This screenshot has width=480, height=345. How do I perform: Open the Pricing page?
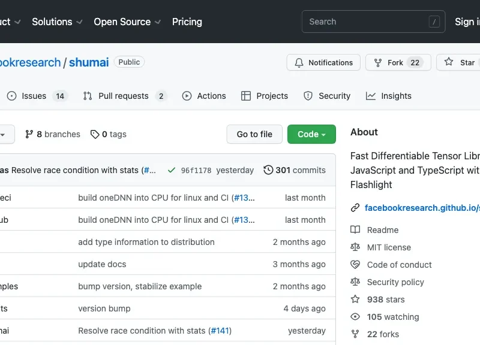click(x=187, y=22)
